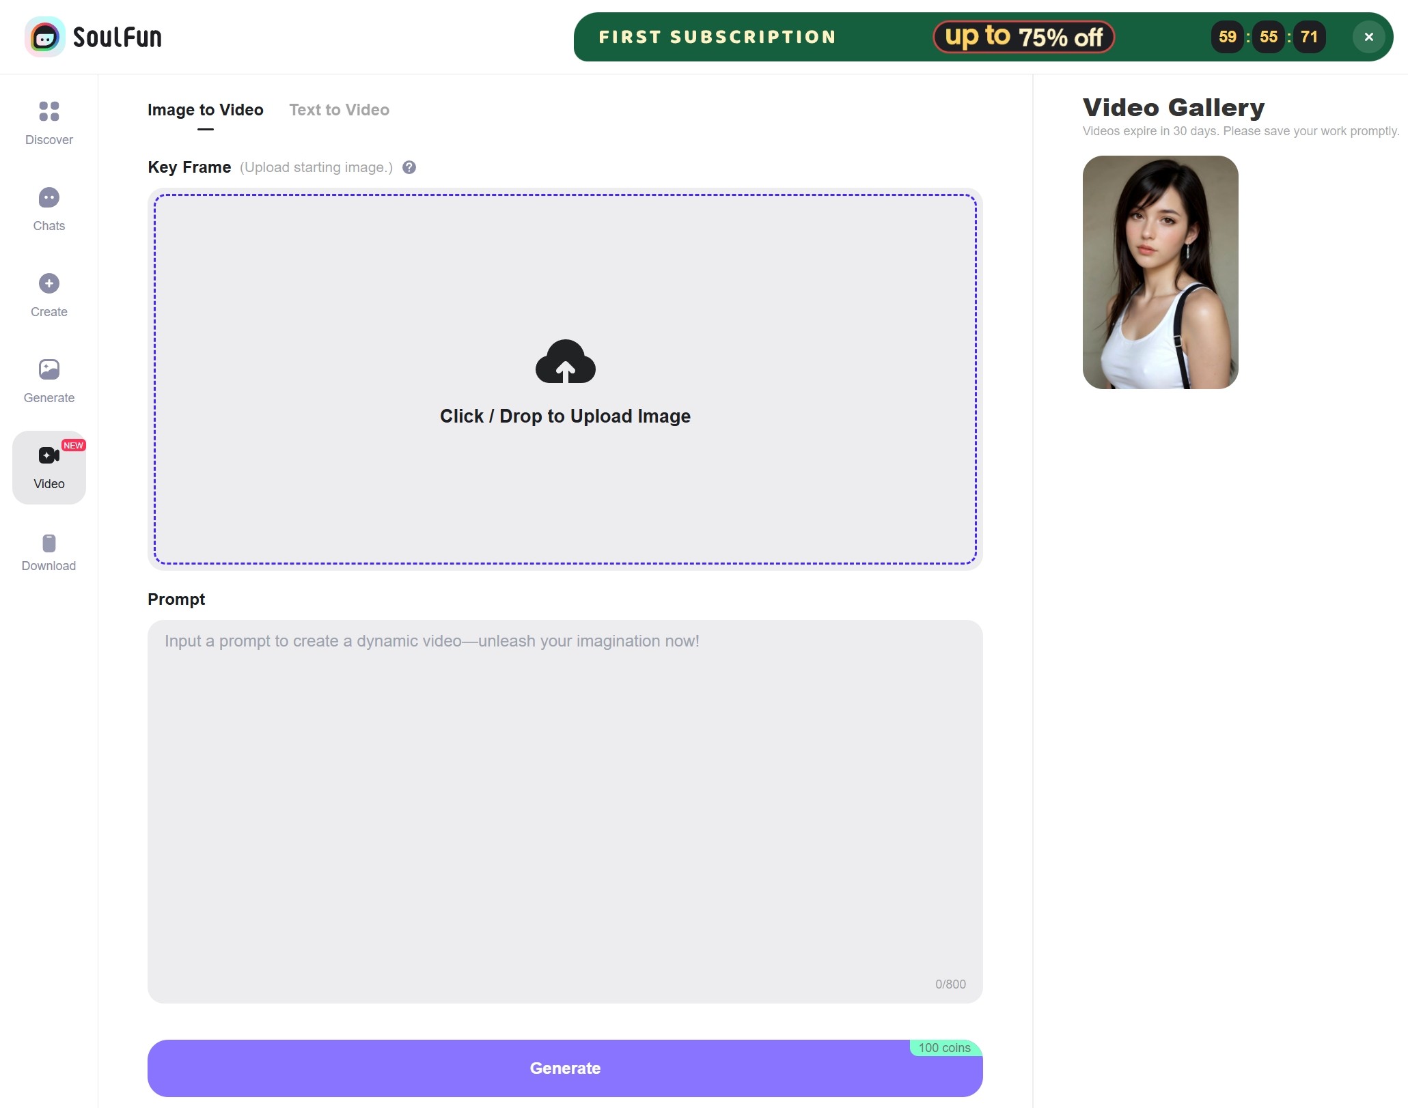Click the SoulFun logo icon

pos(45,37)
